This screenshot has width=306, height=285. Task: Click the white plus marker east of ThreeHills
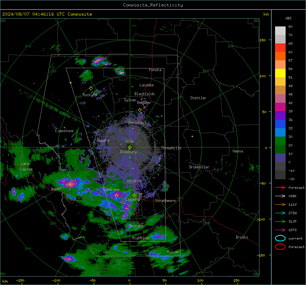pyautogui.click(x=192, y=136)
